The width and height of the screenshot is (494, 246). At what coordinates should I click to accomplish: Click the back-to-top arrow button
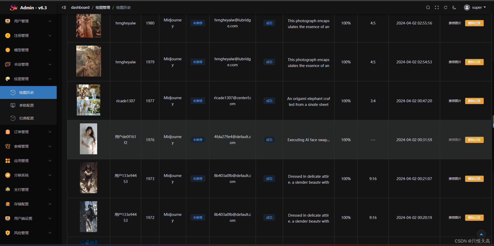tap(481, 234)
